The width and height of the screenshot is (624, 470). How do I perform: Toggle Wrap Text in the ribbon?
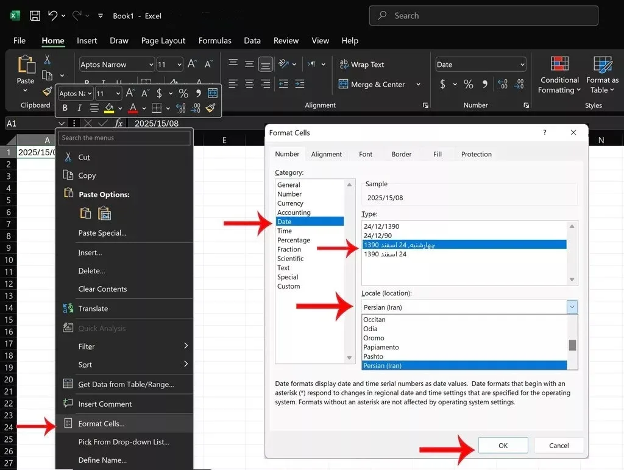tap(361, 65)
